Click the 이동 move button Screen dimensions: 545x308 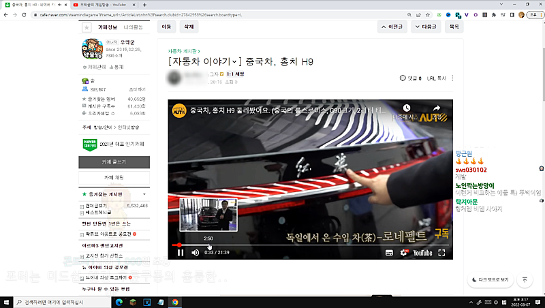click(x=166, y=27)
